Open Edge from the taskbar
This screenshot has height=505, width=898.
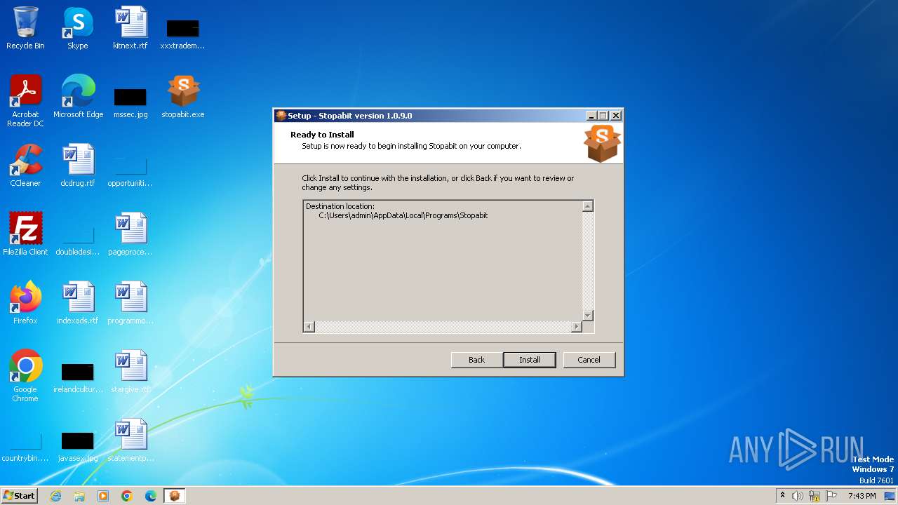[x=151, y=496]
